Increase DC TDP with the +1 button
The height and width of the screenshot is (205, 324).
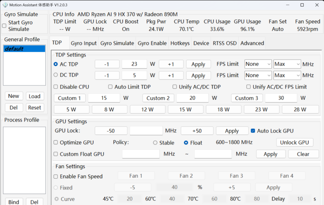pos(171,75)
